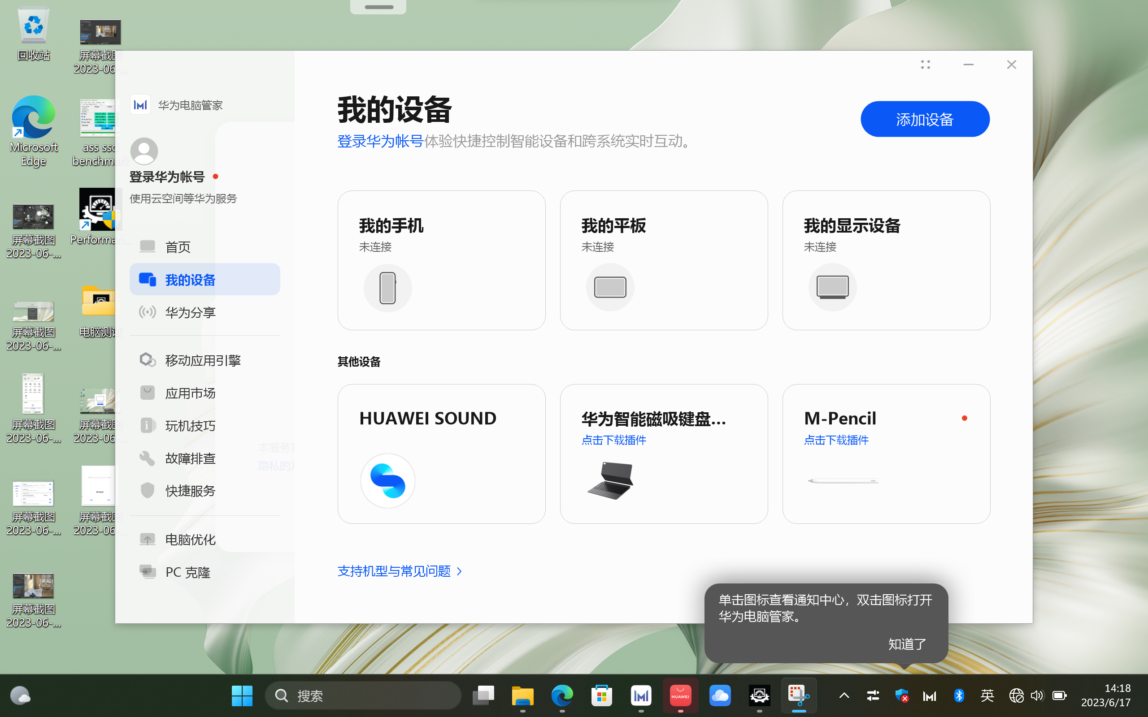Open the 首页 home page in sidebar
The width and height of the screenshot is (1148, 717).
coord(204,246)
